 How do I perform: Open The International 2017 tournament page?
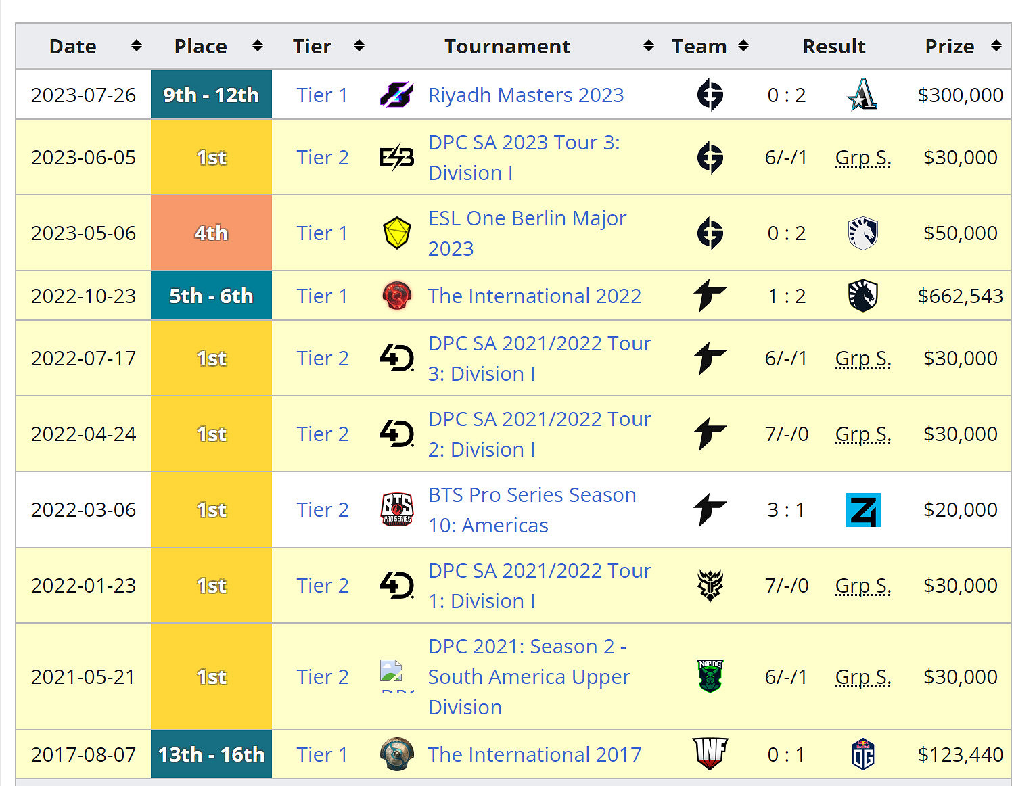[x=534, y=754]
